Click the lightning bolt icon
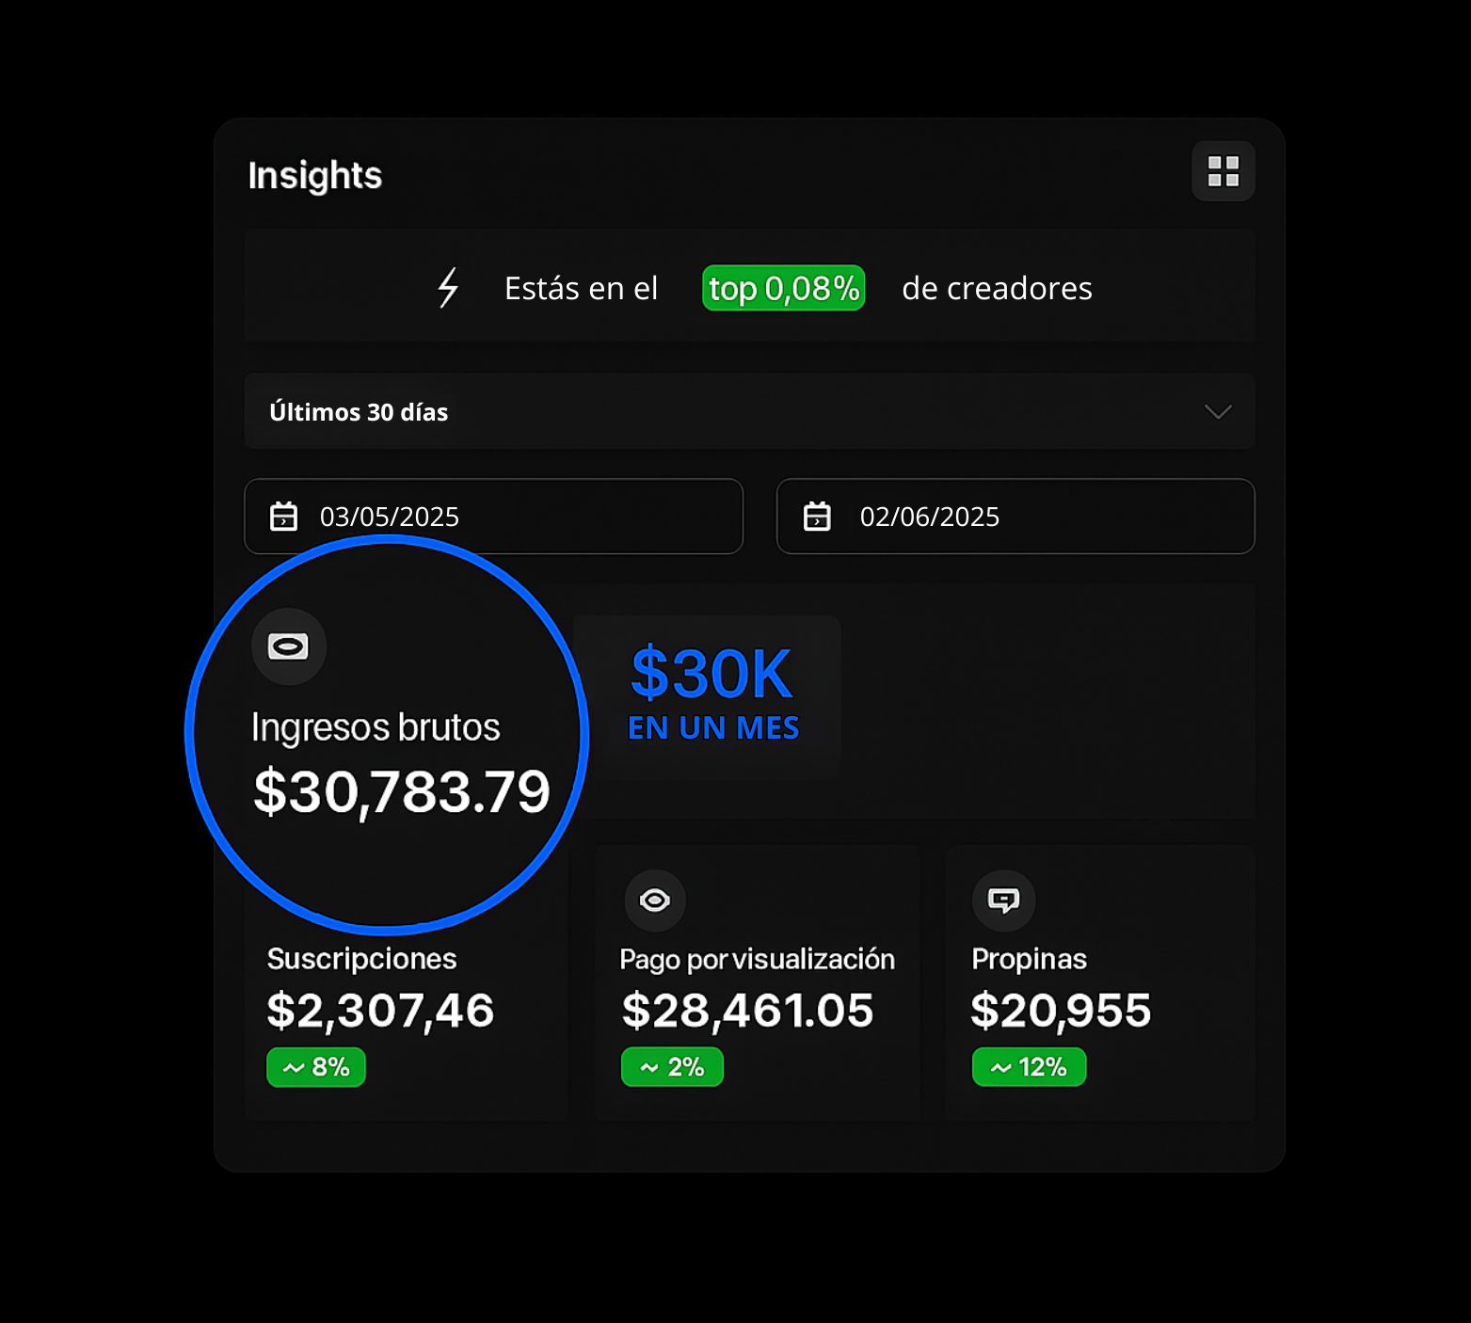Viewport: 1471px width, 1323px height. pyautogui.click(x=448, y=288)
